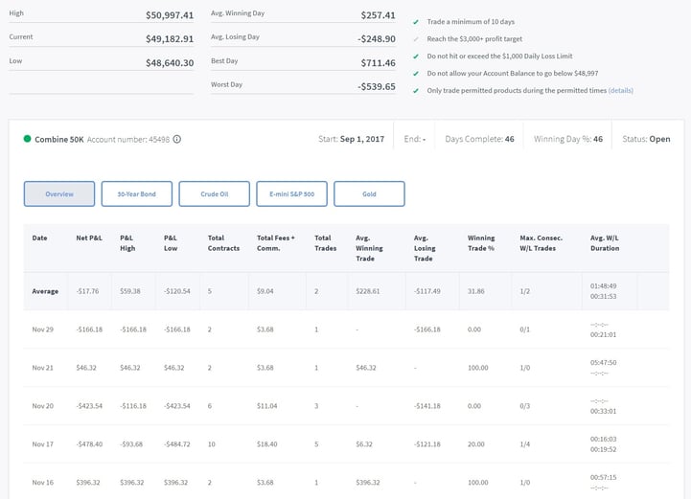The image size is (691, 499).
Task: Go to the Gold tab
Action: (369, 193)
